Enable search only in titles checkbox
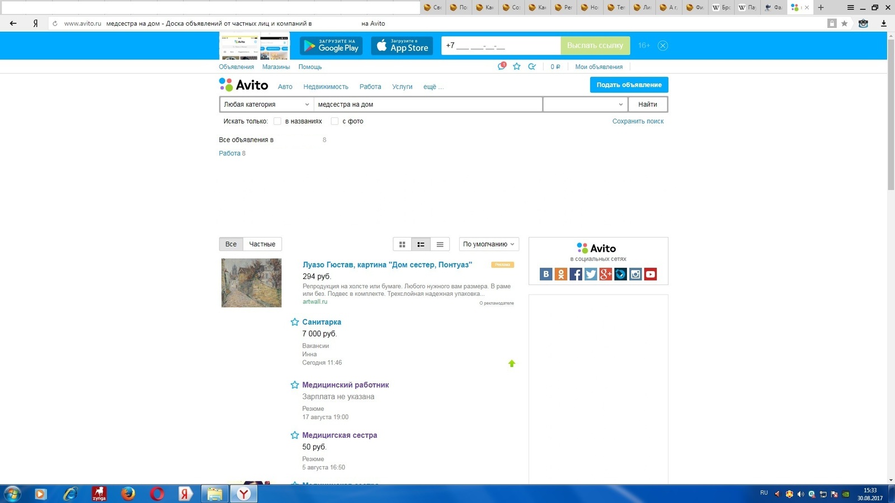The image size is (895, 503). 277,121
